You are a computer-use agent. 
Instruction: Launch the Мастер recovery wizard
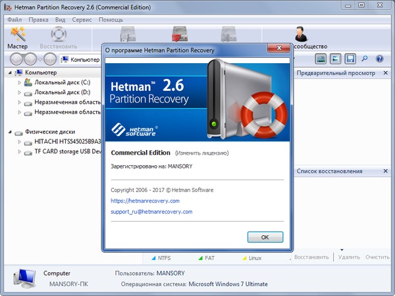click(x=17, y=37)
